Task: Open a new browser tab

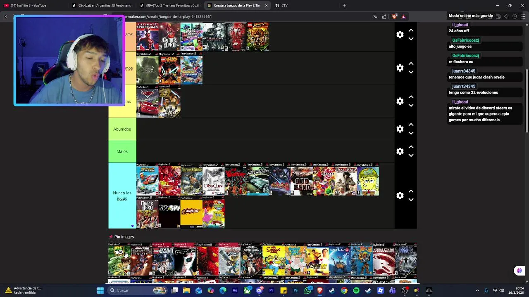Action: 344,5
